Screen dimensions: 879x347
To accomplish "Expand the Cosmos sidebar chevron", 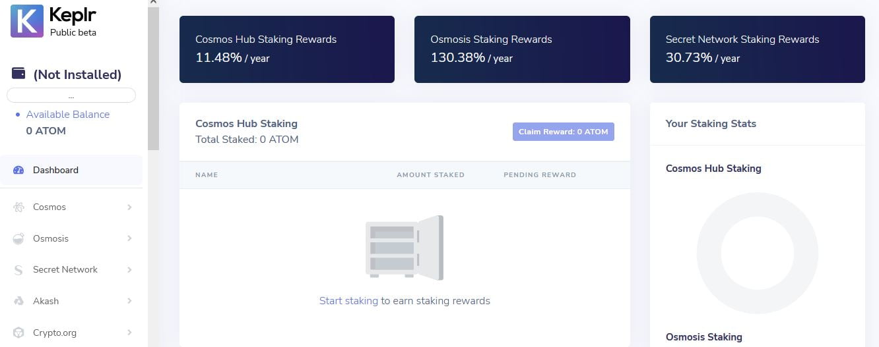I will (x=129, y=207).
